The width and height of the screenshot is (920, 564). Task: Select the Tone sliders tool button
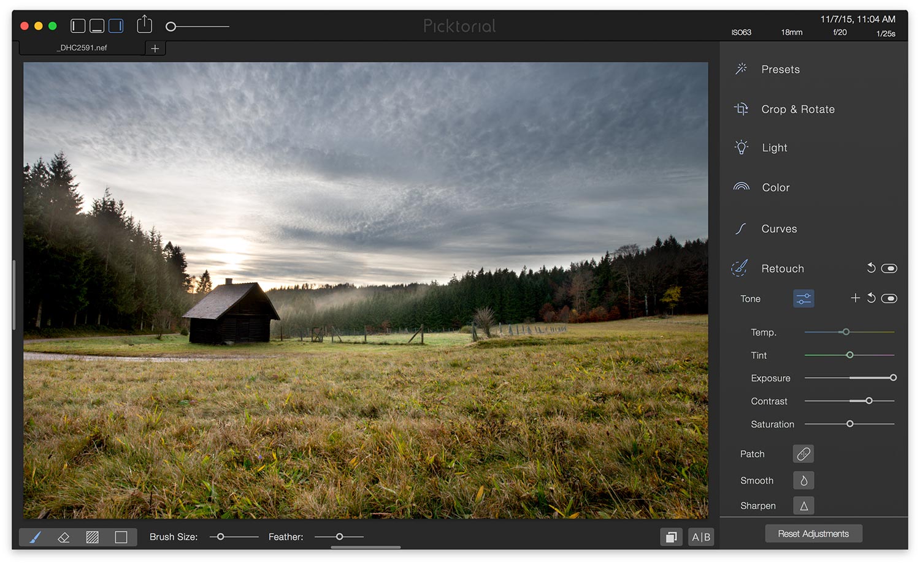tap(803, 299)
